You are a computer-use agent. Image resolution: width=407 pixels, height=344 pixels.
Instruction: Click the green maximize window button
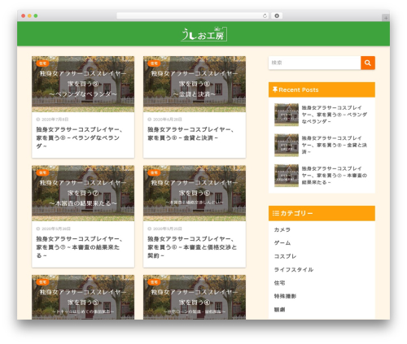36,15
